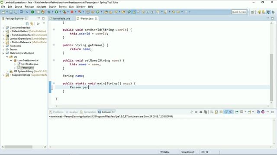Maximize the editor area
The image size is (277, 155).
(272, 18)
